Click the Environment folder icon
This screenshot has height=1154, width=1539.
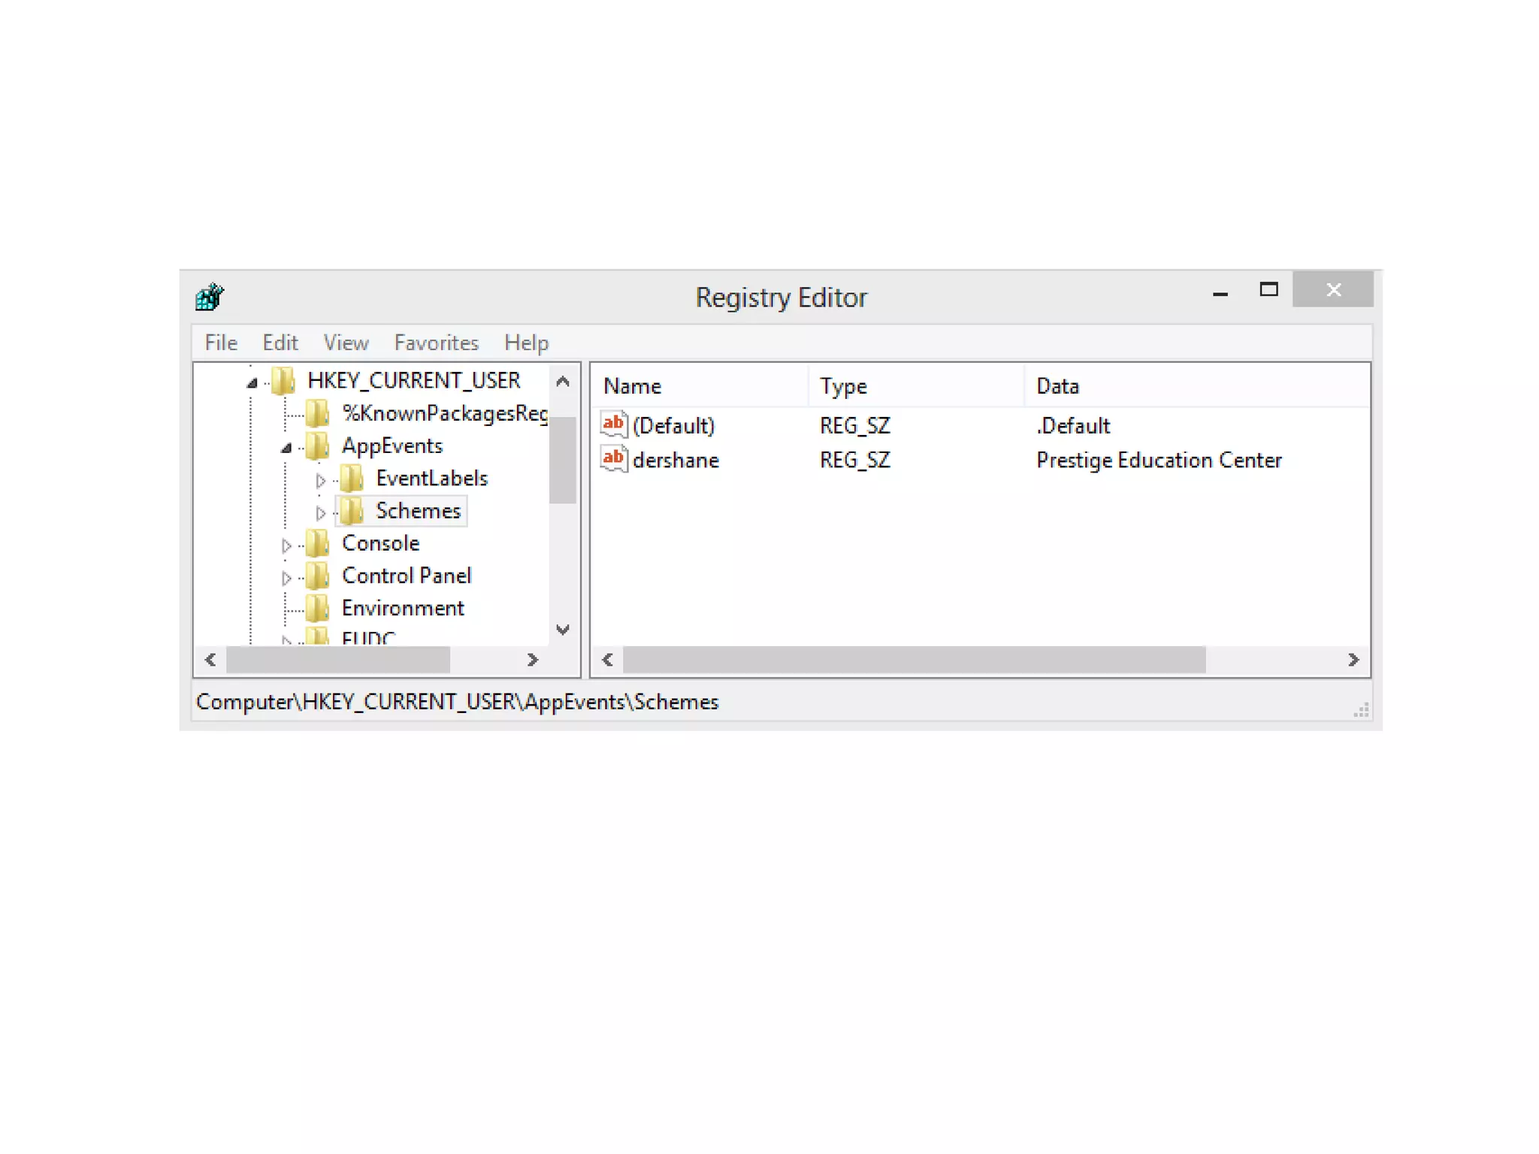(x=318, y=608)
